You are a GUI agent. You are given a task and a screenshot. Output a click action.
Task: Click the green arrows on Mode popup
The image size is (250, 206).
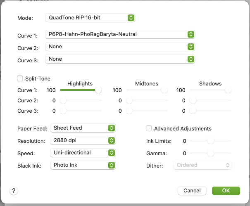point(131,18)
